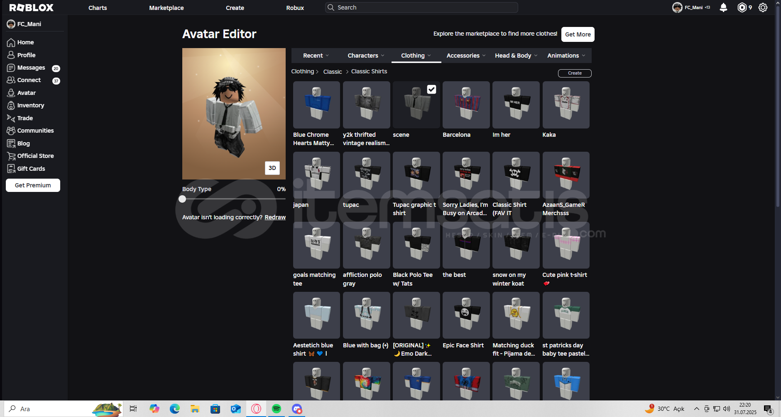Open Official Store in the sidebar
Viewport: 781px width, 417px height.
point(30,156)
